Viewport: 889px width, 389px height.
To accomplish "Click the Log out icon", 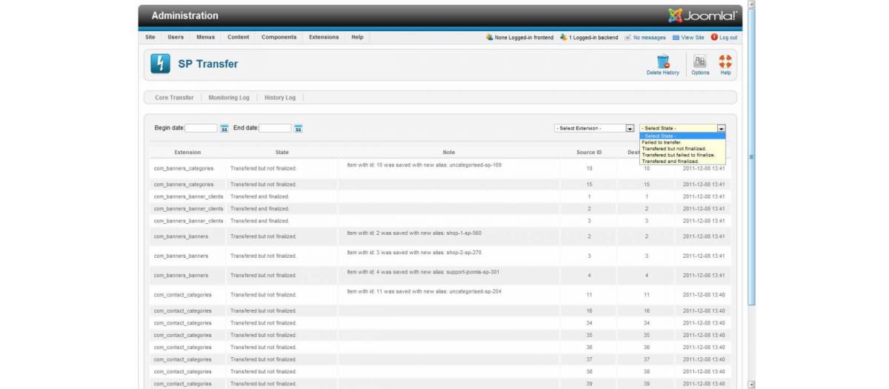I will [x=714, y=37].
